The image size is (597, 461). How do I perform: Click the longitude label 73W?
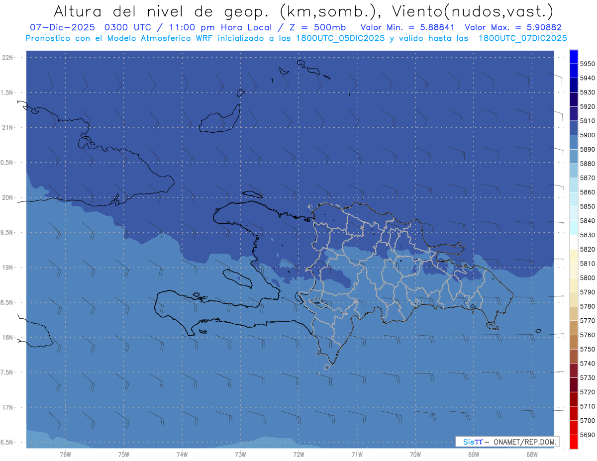coord(240,455)
